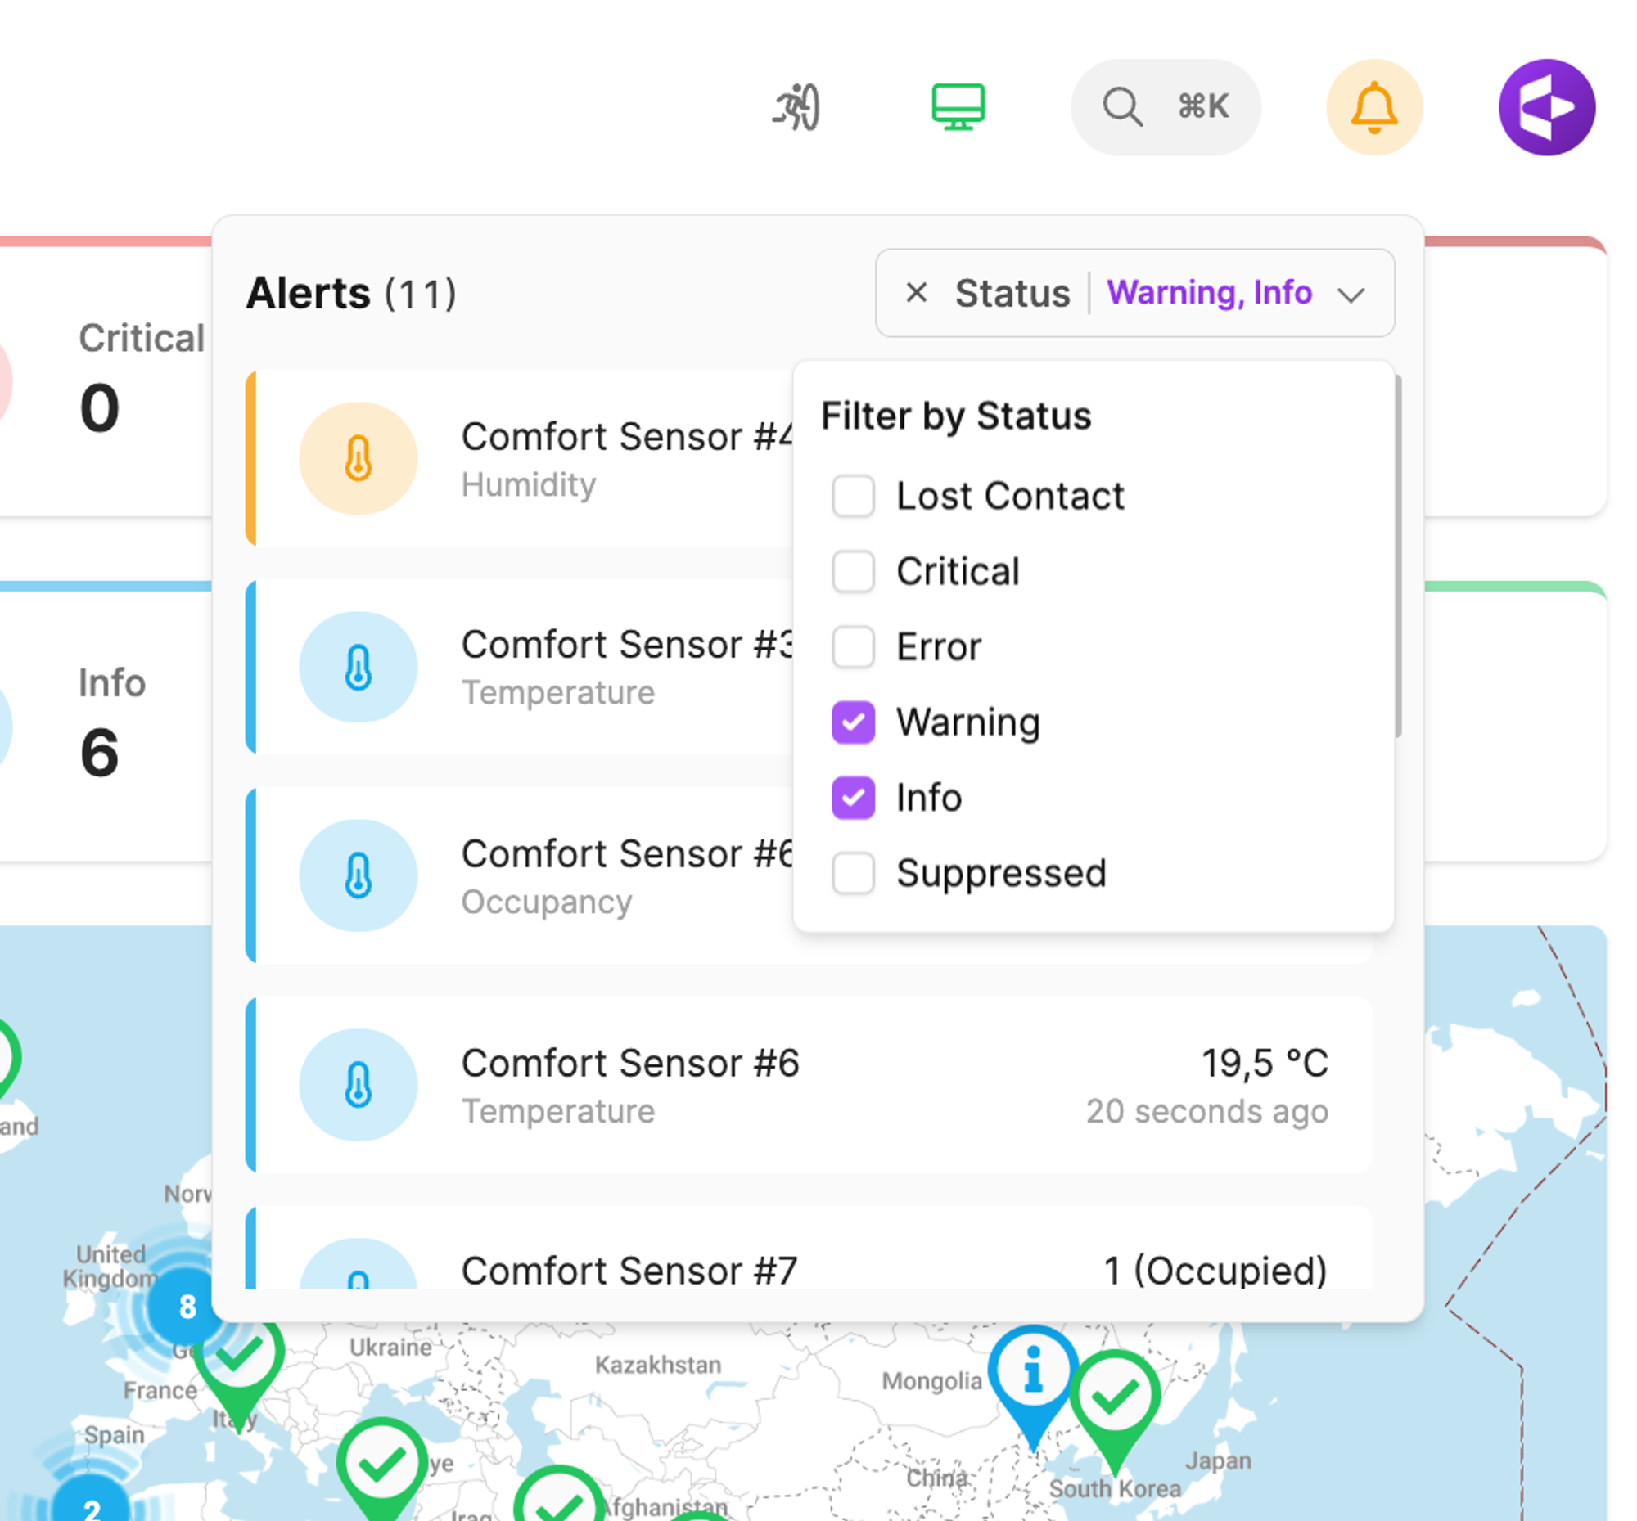Collapse the Status filter chevron
This screenshot has height=1521, width=1637.
coord(1351,294)
